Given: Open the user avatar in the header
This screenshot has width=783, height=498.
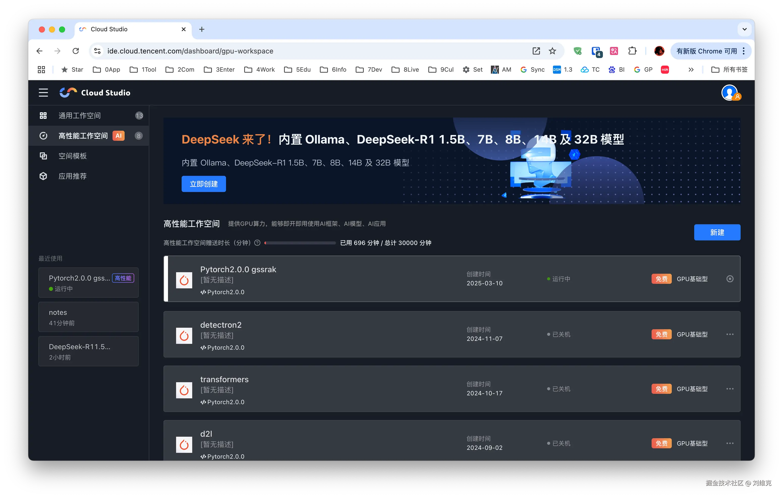Looking at the screenshot, I should [729, 93].
